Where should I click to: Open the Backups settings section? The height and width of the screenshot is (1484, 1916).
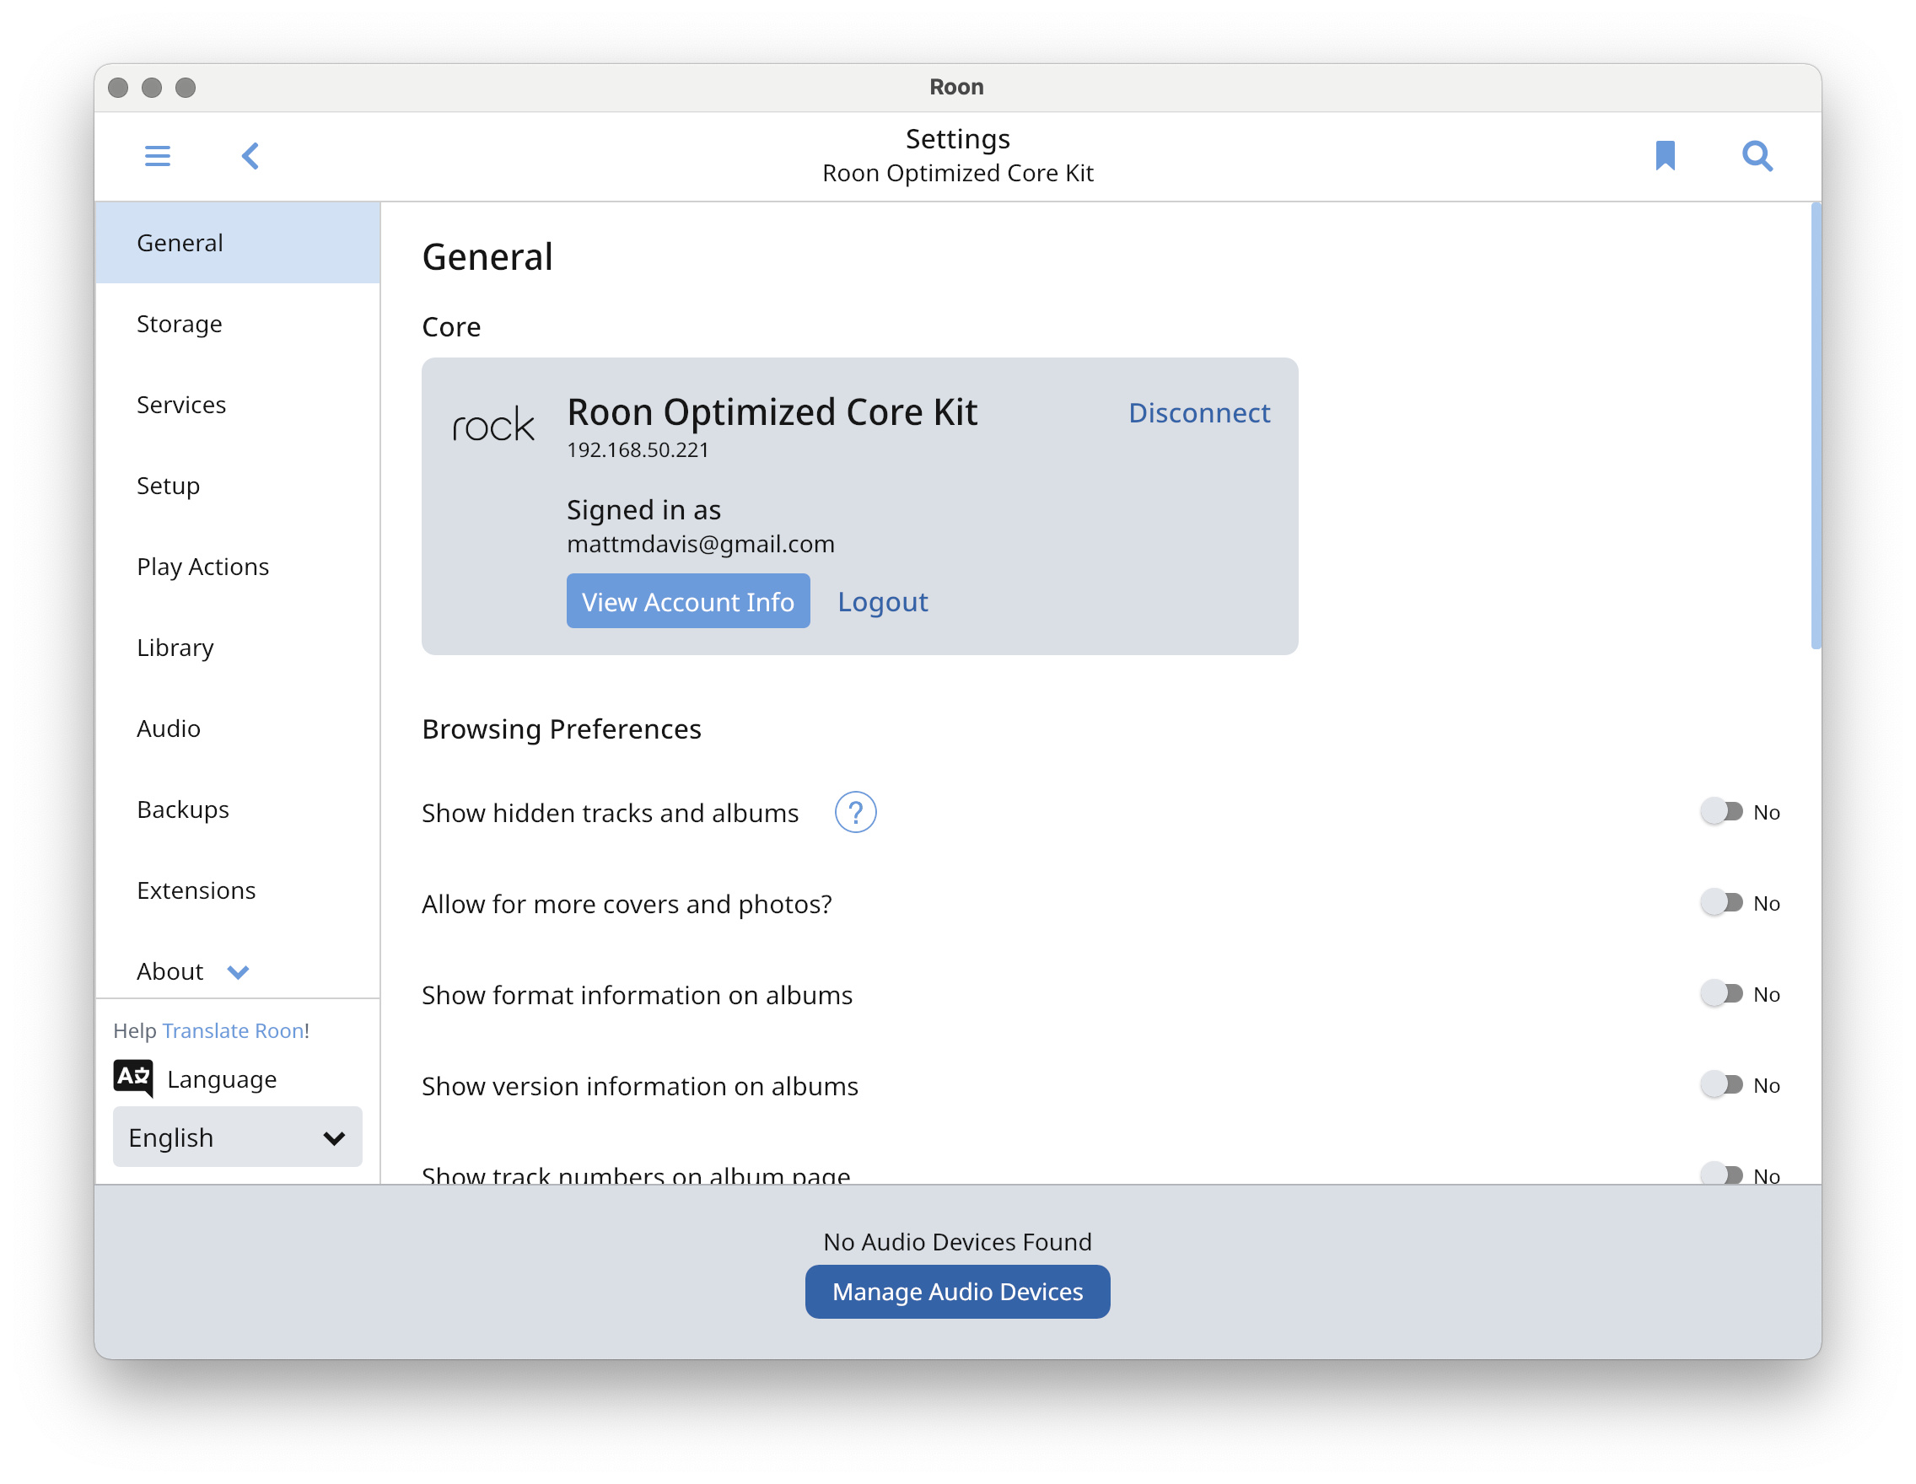click(x=238, y=809)
